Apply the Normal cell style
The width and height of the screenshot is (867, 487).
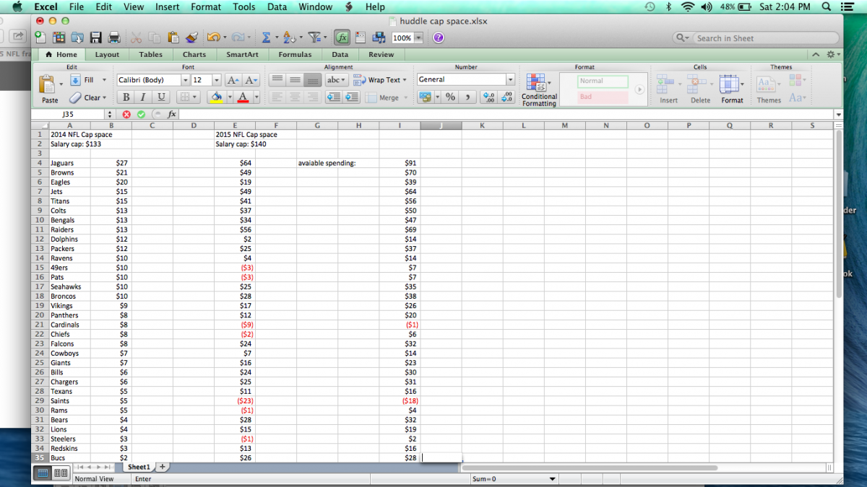point(603,81)
